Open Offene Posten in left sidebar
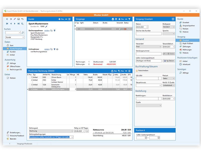The width and height of the screenshot is (201, 155). pyautogui.click(x=15, y=66)
